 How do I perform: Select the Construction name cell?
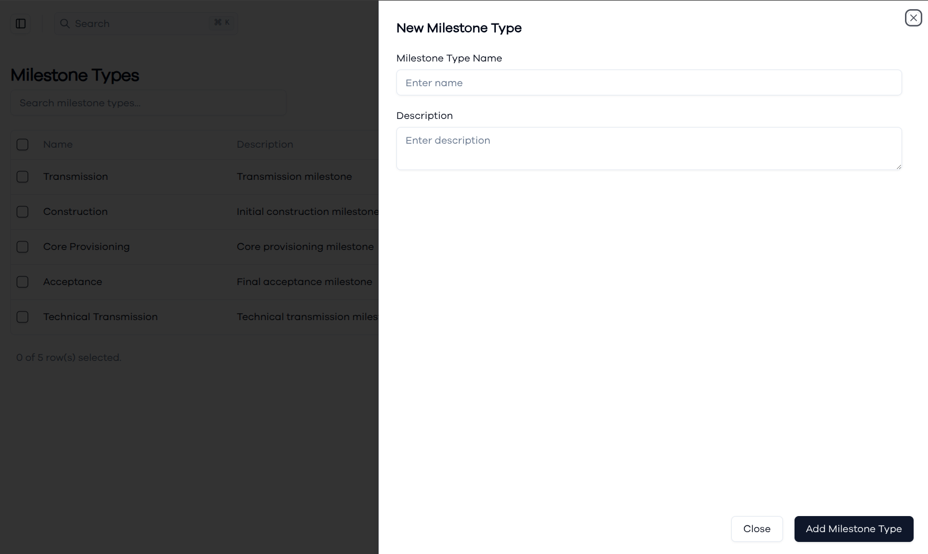75,211
